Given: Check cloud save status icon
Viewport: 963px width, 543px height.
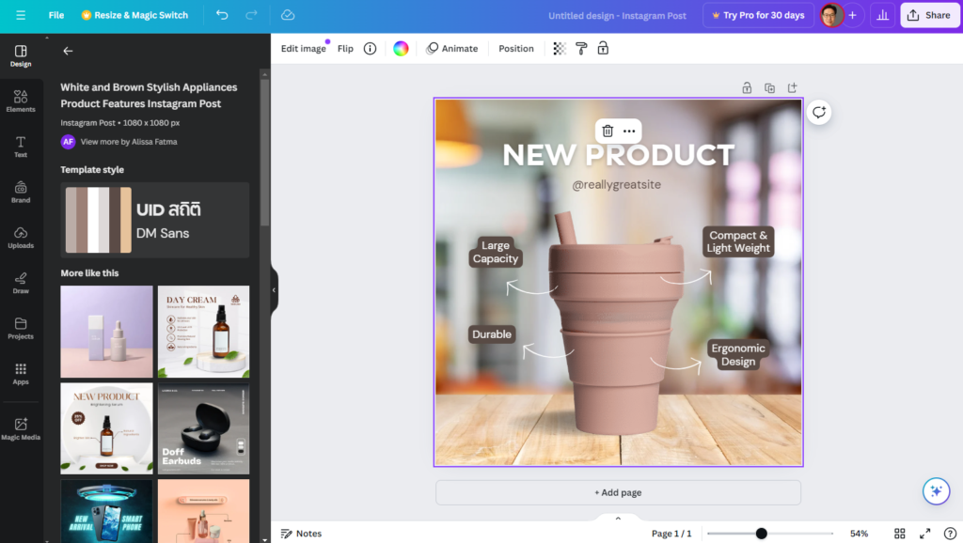Looking at the screenshot, I should (288, 15).
